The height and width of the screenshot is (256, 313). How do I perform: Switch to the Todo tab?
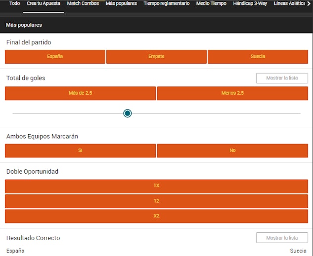[x=14, y=3]
